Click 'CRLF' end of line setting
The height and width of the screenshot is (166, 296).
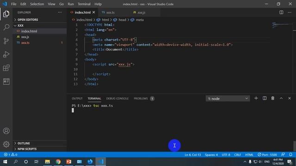pos(237,155)
